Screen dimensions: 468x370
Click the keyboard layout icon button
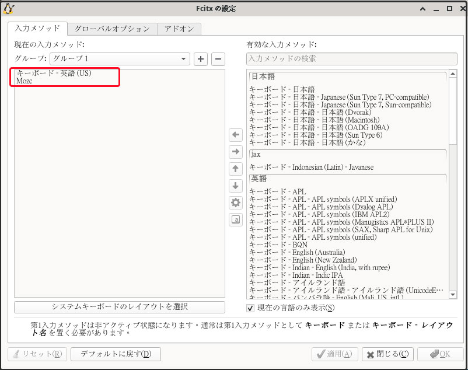click(x=236, y=220)
